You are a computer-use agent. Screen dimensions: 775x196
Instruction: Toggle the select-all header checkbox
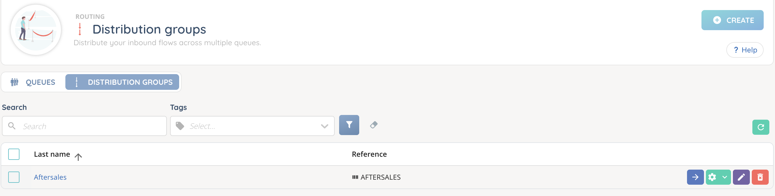pos(14,154)
